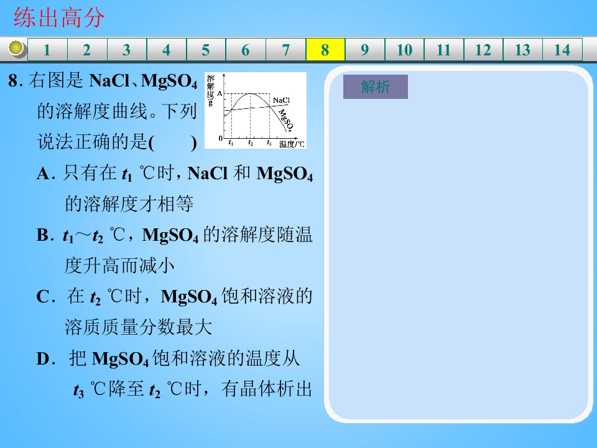Viewport: 597px width, 448px height.
Task: Click the 解析 button
Action: [x=376, y=87]
